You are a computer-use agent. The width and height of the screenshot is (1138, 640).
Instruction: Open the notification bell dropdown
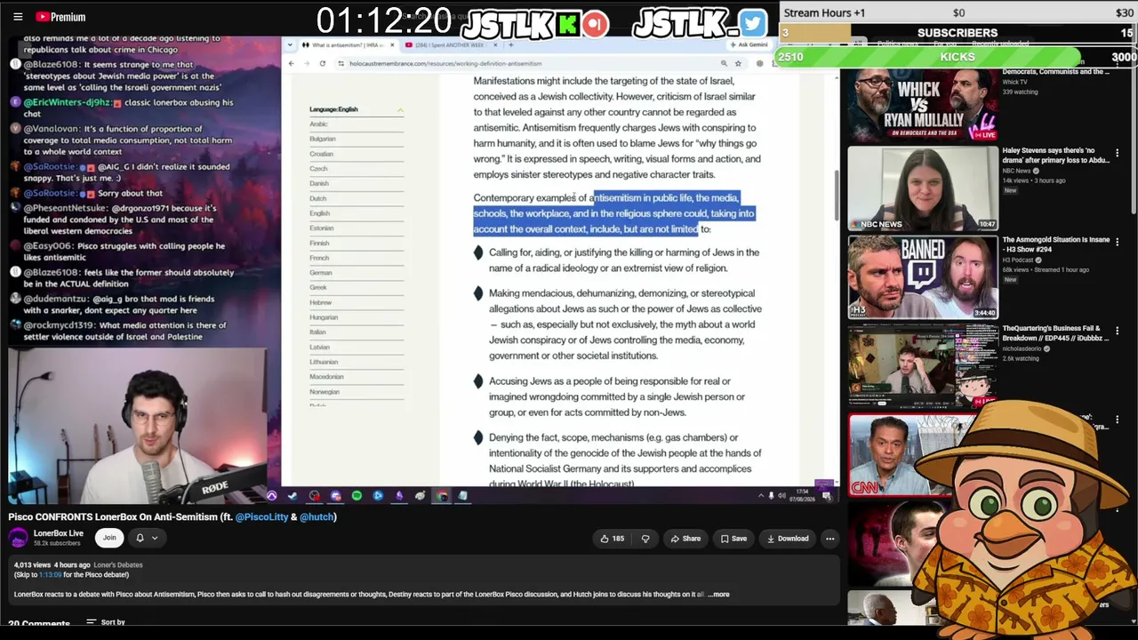click(146, 538)
